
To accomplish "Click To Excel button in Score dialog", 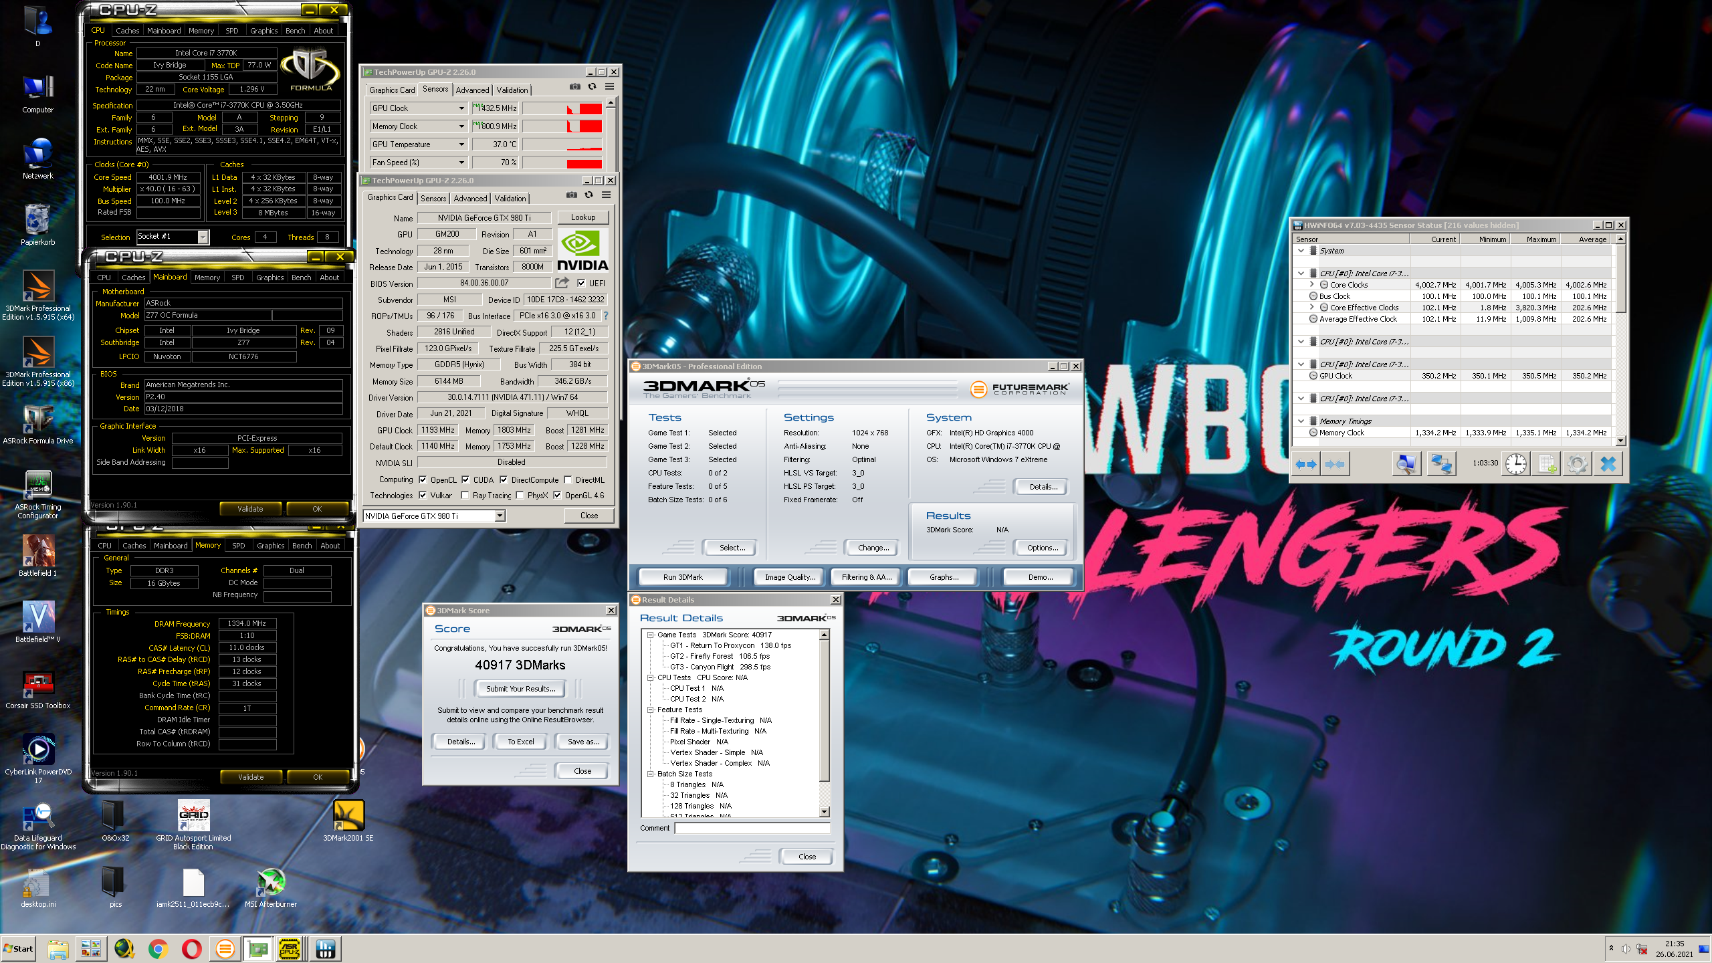I will 520,742.
